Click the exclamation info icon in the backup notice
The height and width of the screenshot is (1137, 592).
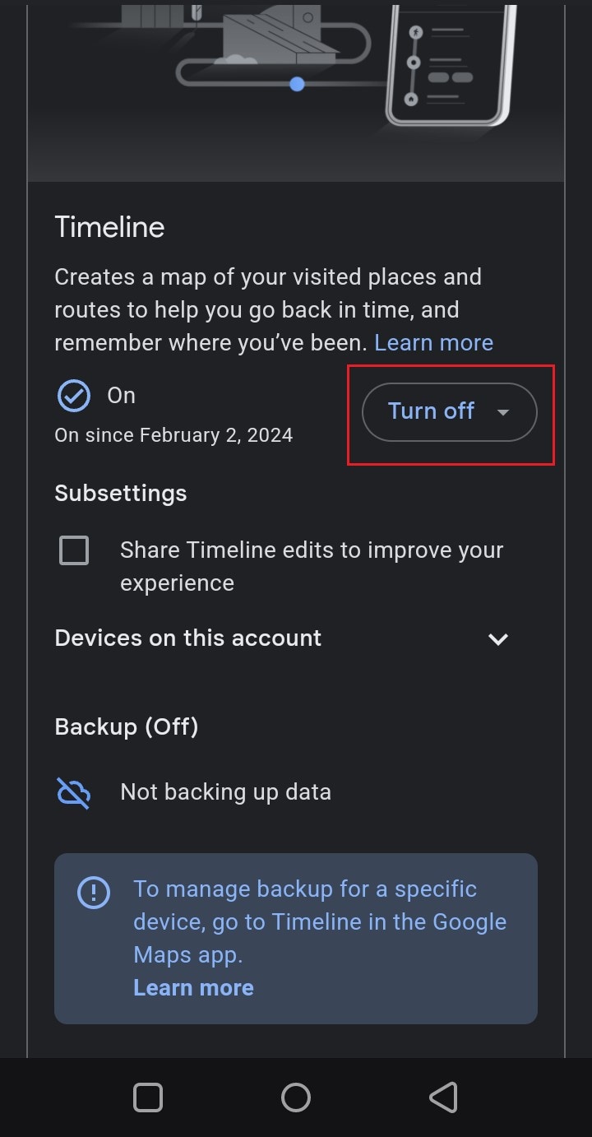pyautogui.click(x=93, y=892)
